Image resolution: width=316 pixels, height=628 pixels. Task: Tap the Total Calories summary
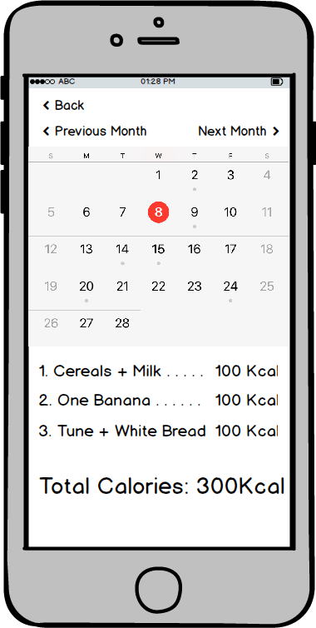[x=162, y=486]
